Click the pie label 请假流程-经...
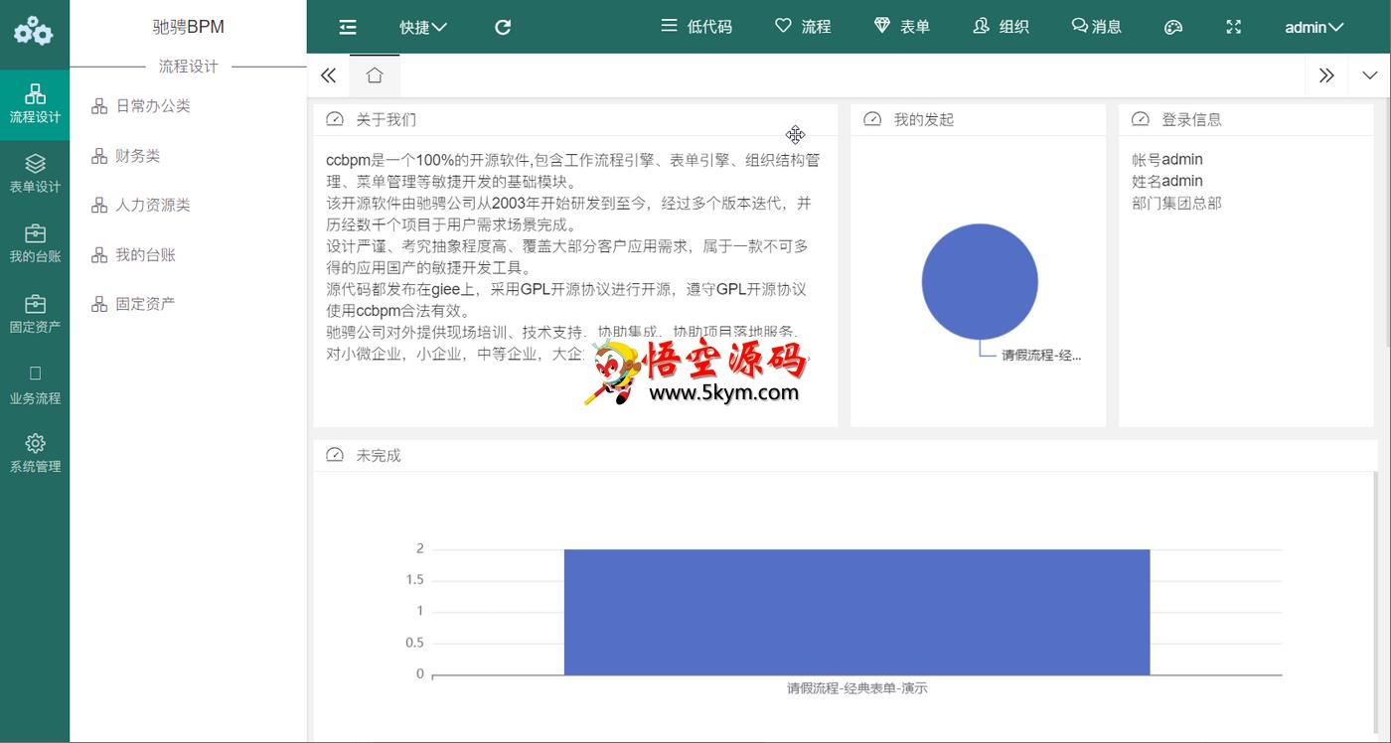Screen dimensions: 1391x743 [x=1041, y=355]
